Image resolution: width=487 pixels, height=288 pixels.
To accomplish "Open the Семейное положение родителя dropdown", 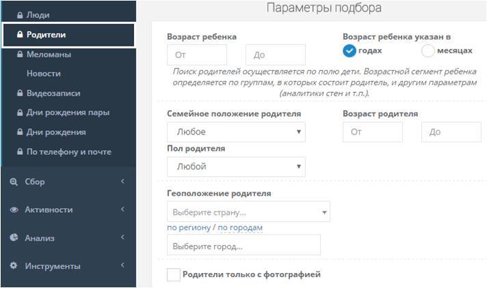I will 236,132.
